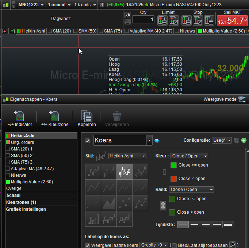Open the 1 k units dropdown
The width and height of the screenshot is (249, 248).
[85, 5]
